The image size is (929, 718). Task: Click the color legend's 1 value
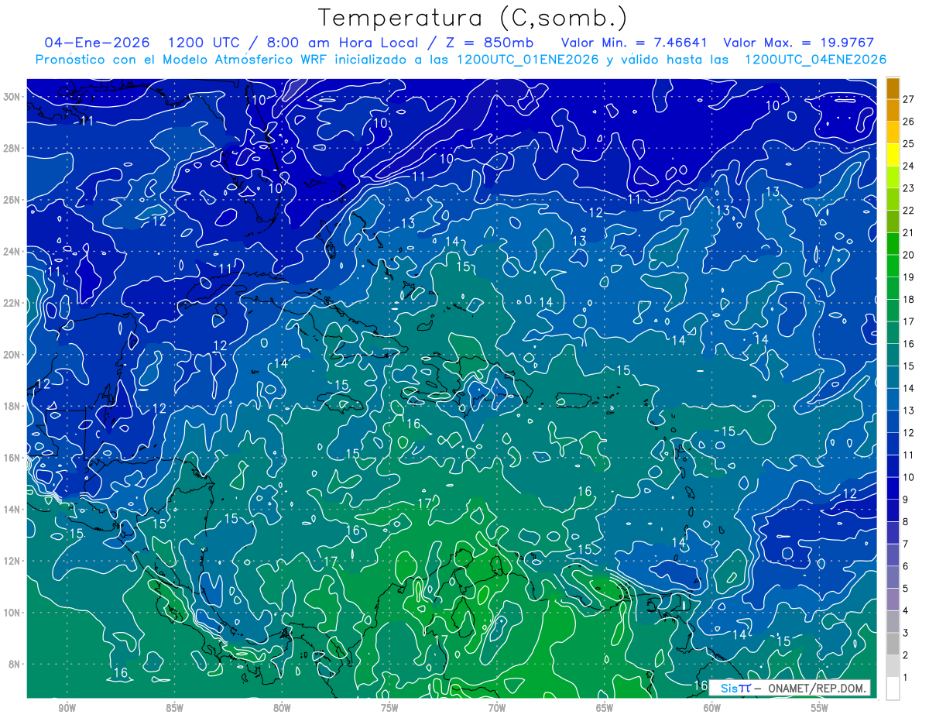[905, 678]
